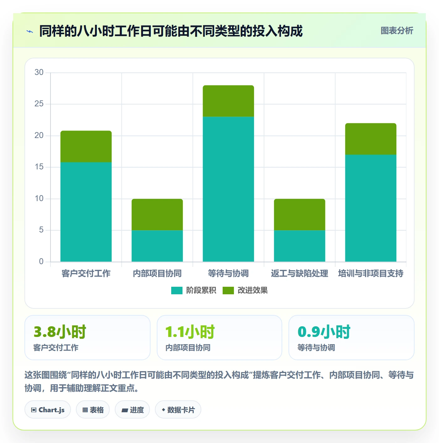Click the teal segment of the 等待与协调 bar

tap(228, 189)
